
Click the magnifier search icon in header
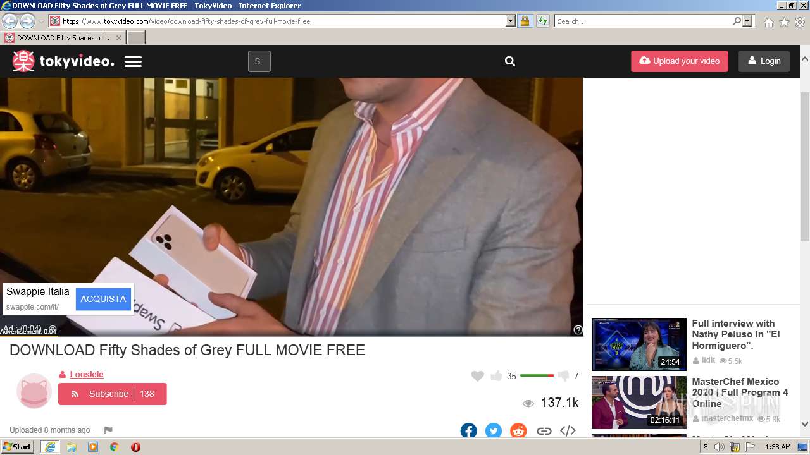[510, 61]
